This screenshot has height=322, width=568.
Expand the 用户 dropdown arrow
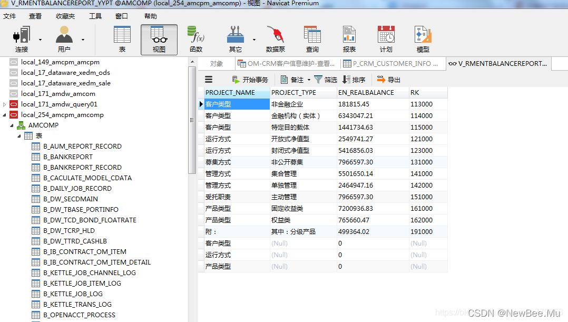click(x=83, y=40)
